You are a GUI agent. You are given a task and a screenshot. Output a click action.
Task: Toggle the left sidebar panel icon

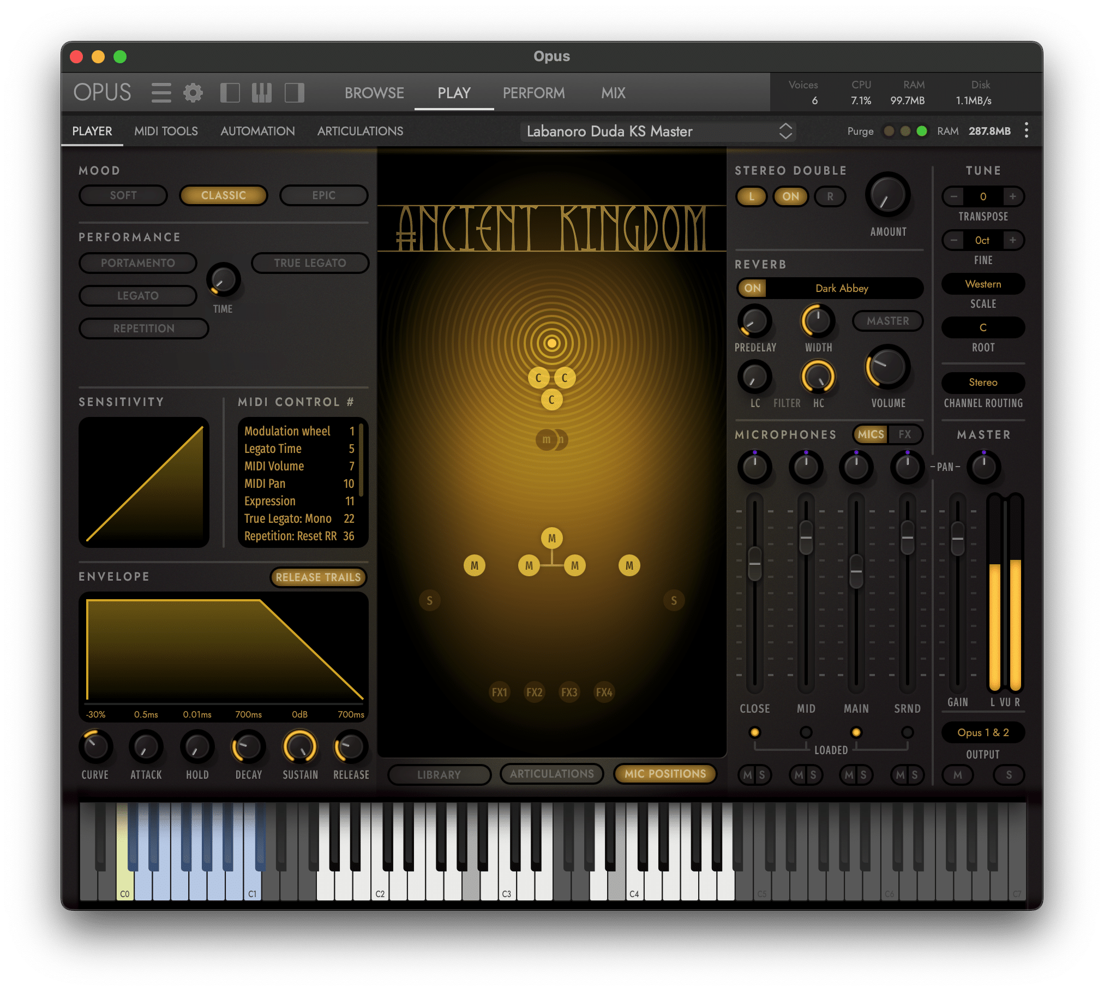click(230, 93)
